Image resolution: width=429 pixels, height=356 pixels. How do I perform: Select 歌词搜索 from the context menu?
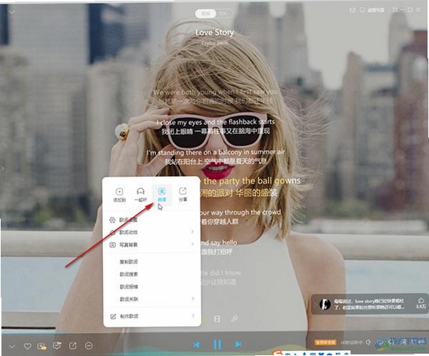129,274
